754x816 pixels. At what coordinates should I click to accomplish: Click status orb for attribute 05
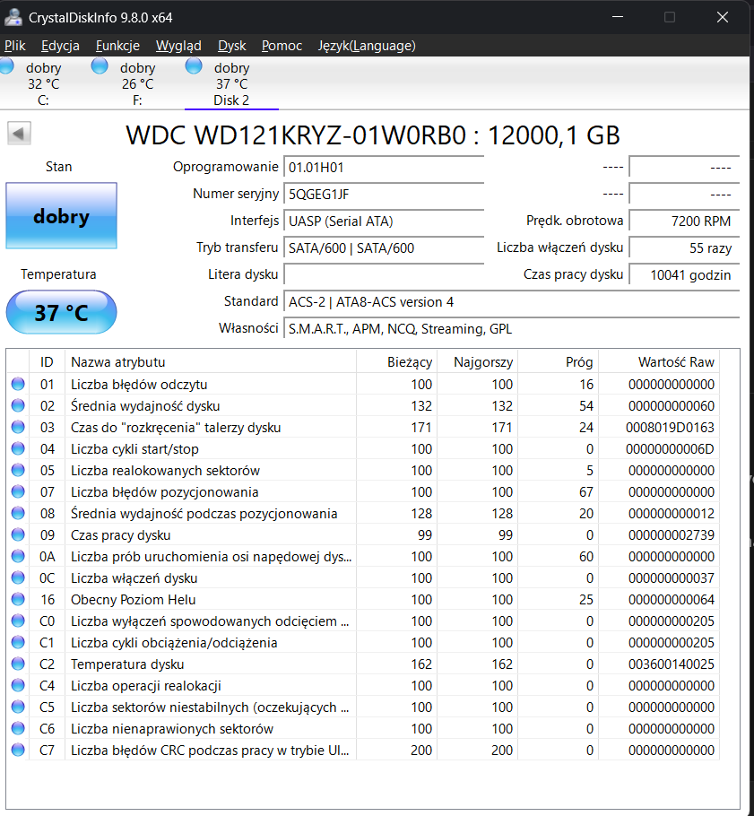coord(18,470)
